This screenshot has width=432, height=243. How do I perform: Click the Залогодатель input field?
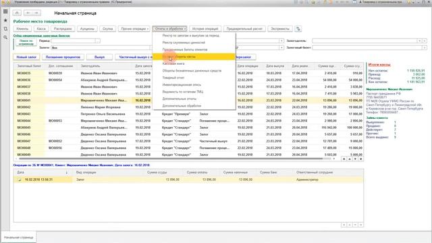pyautogui.click(x=364, y=40)
